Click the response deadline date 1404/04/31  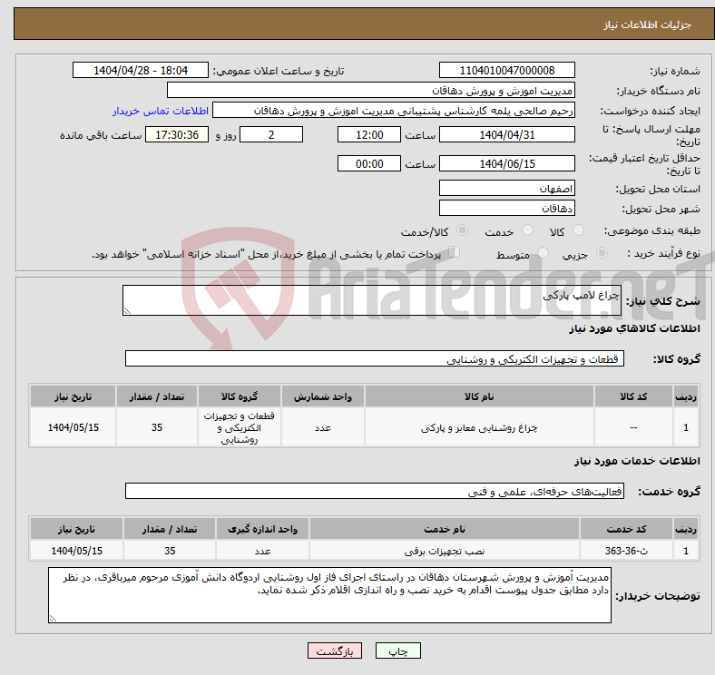(507, 134)
